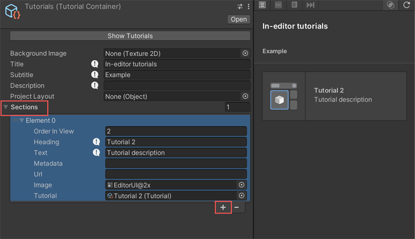Collapse the Element 0 foldout
Screen dimensions: 415x239
[x=22, y=121]
